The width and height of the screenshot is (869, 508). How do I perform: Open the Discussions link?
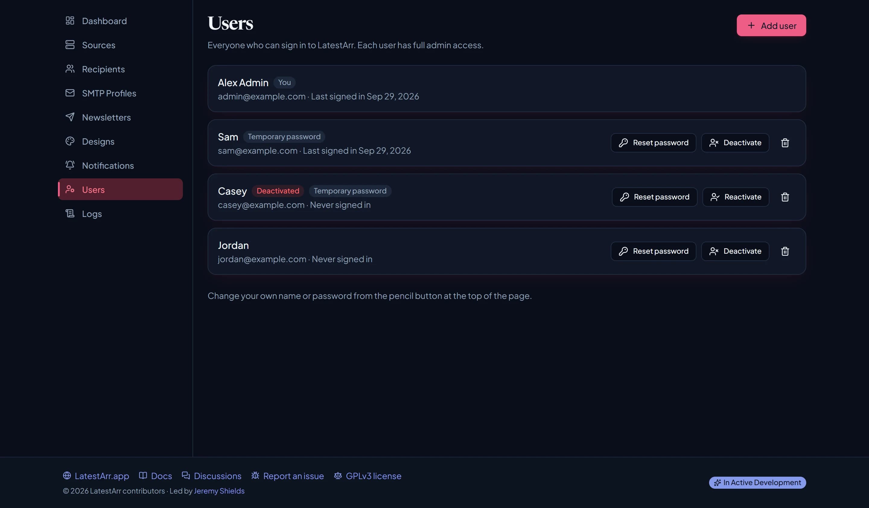pyautogui.click(x=212, y=476)
